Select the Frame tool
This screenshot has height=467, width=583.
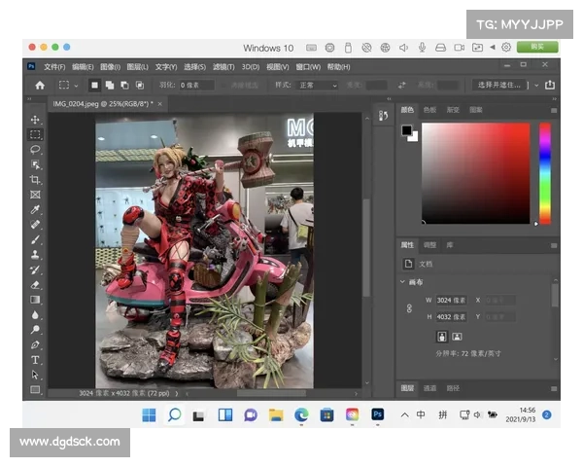(x=35, y=195)
